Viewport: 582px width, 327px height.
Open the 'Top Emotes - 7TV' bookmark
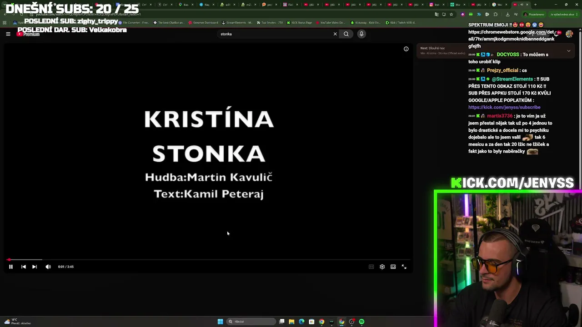(270, 22)
